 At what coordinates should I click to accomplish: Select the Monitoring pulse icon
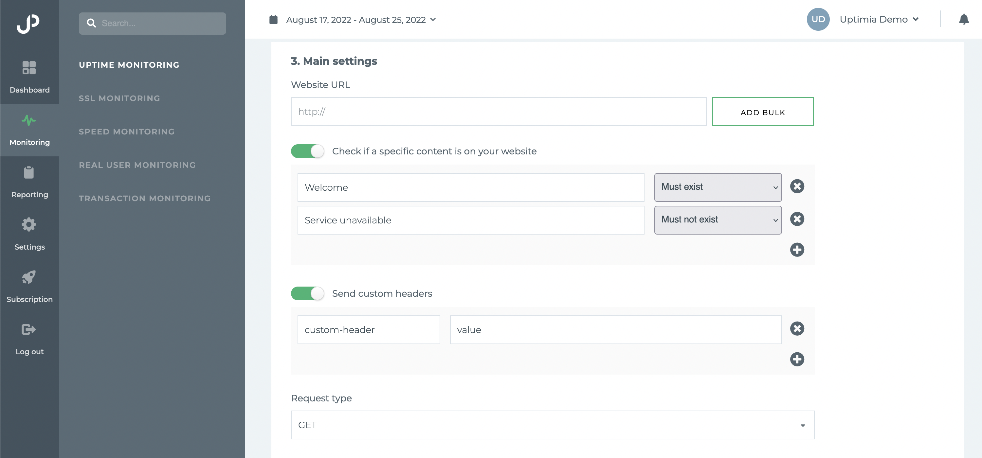coord(29,120)
